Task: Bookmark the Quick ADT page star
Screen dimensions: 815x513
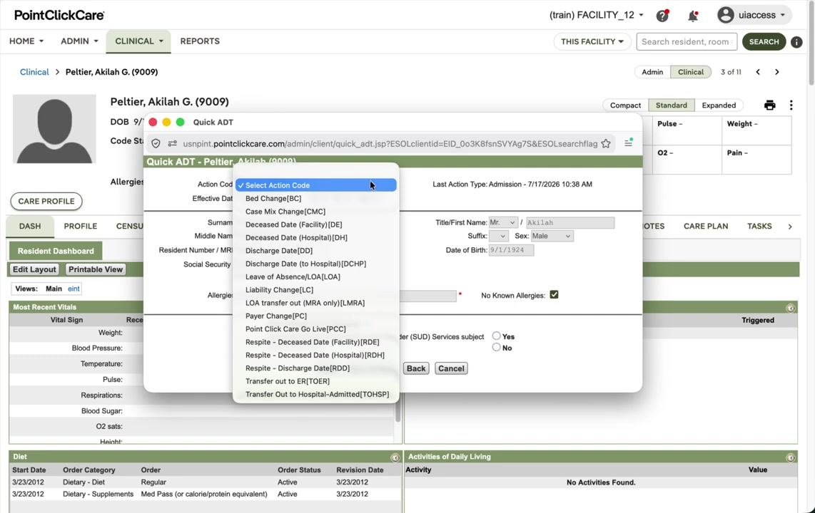Action: click(605, 144)
